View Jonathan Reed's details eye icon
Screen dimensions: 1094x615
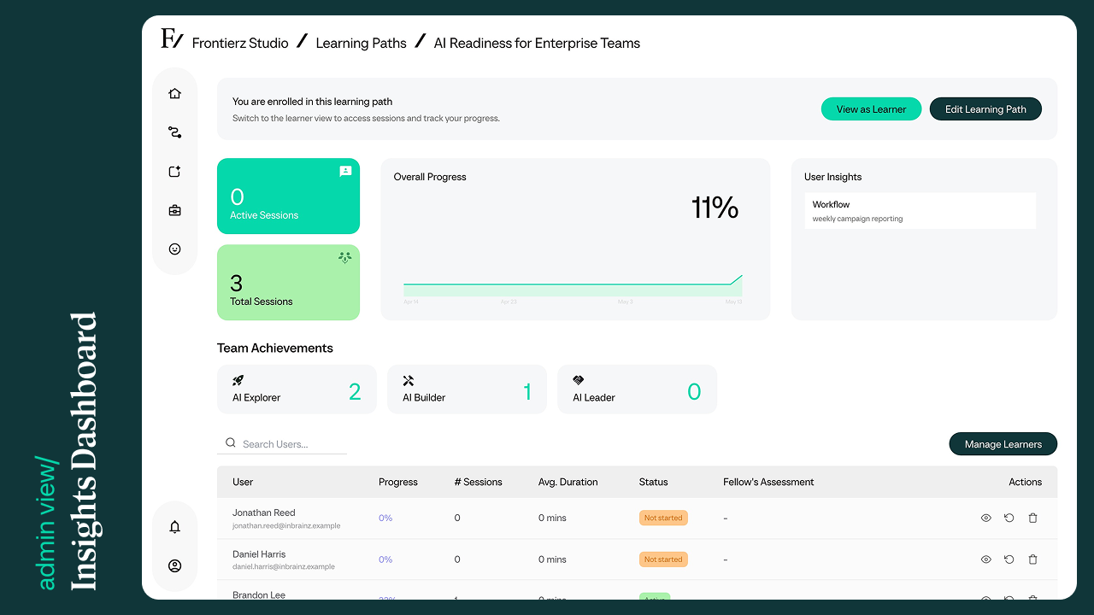(985, 518)
